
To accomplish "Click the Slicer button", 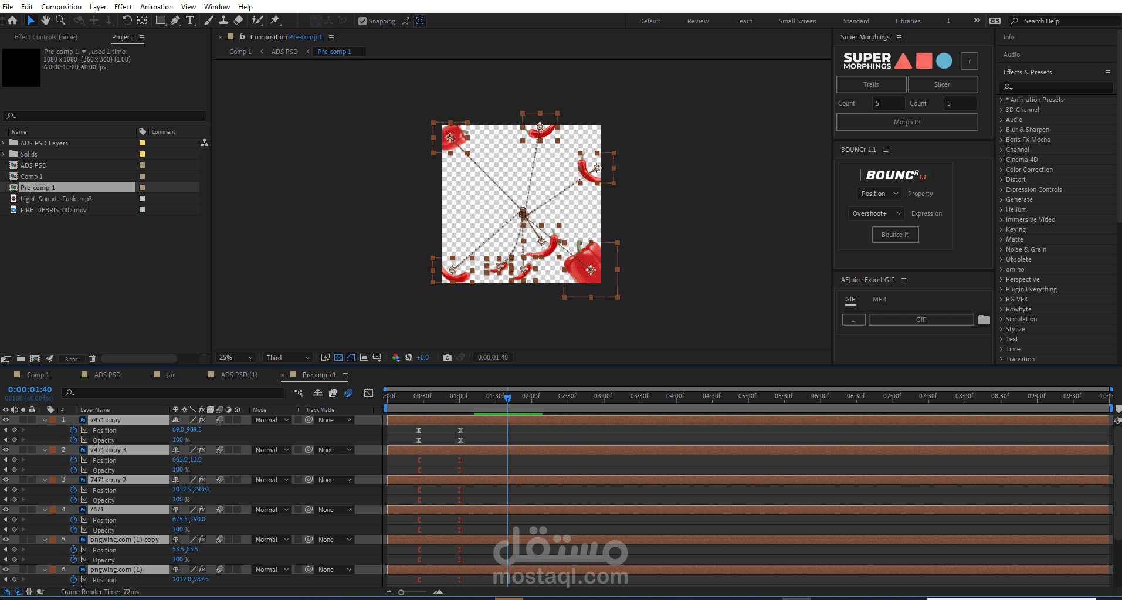I will click(x=943, y=84).
